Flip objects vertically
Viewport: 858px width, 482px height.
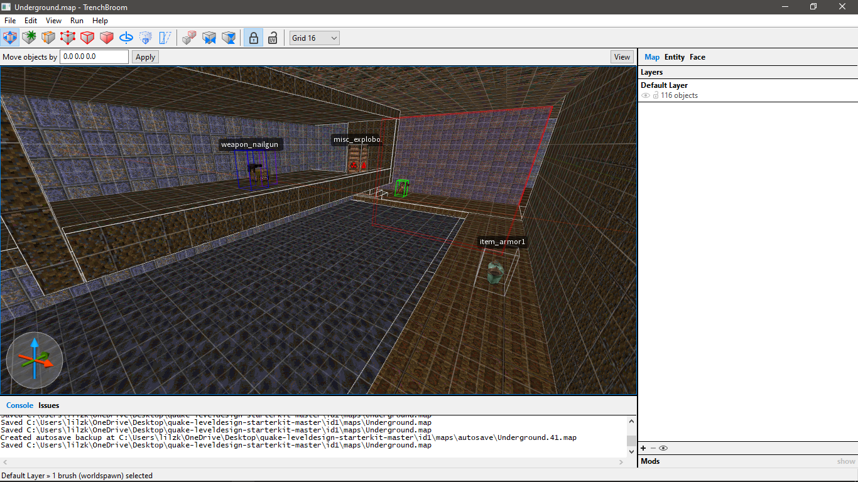click(x=229, y=38)
